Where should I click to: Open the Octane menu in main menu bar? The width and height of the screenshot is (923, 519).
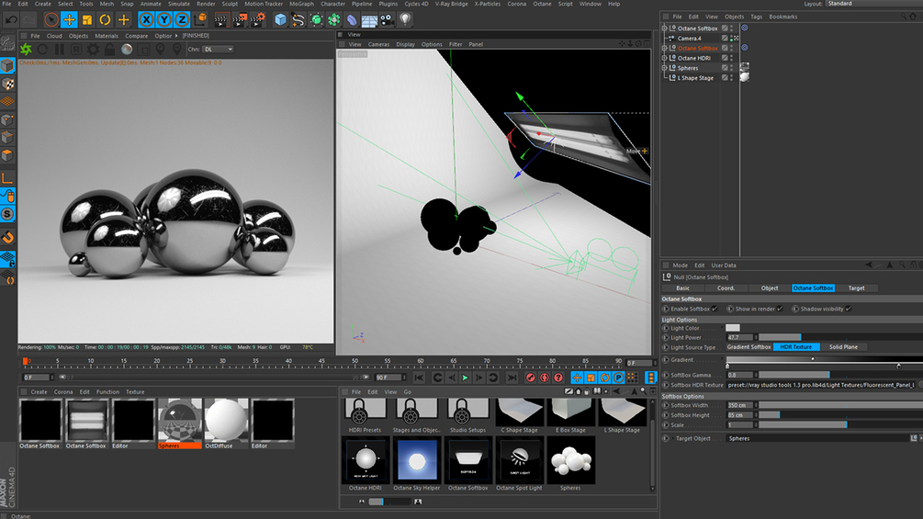click(542, 4)
